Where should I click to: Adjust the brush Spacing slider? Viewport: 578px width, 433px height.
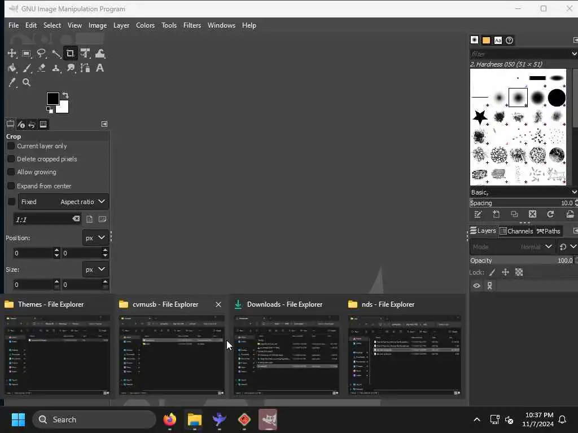coord(521,203)
